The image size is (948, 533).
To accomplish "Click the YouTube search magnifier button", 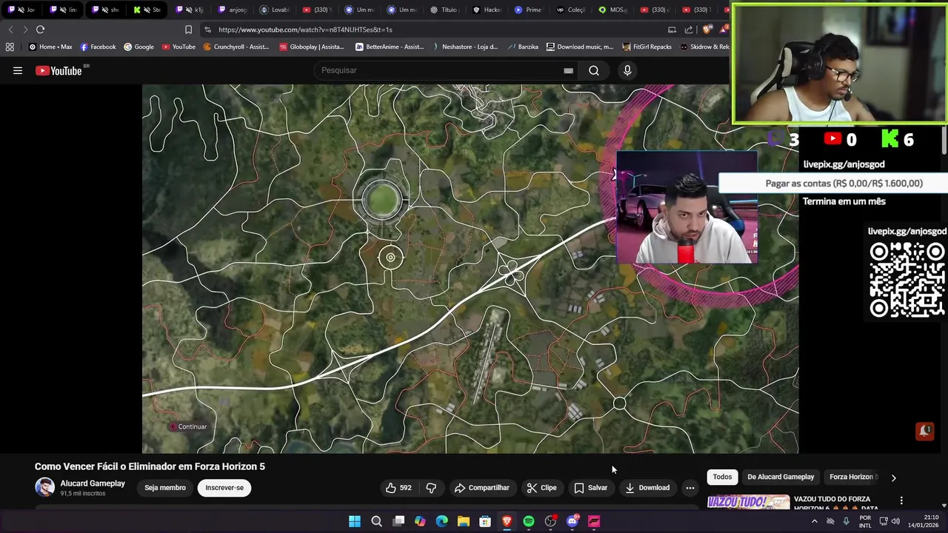I will tap(594, 70).
